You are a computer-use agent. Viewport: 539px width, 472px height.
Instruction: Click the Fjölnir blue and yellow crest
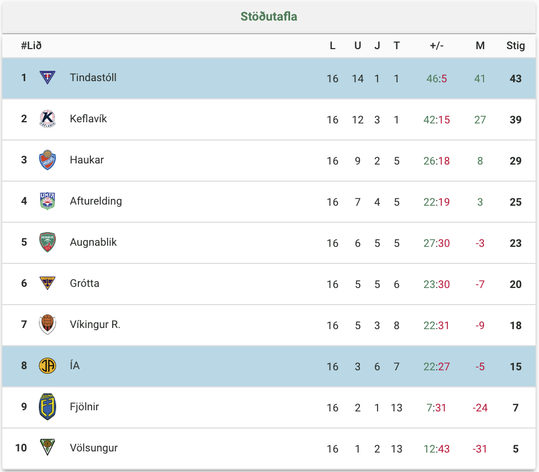(x=47, y=407)
